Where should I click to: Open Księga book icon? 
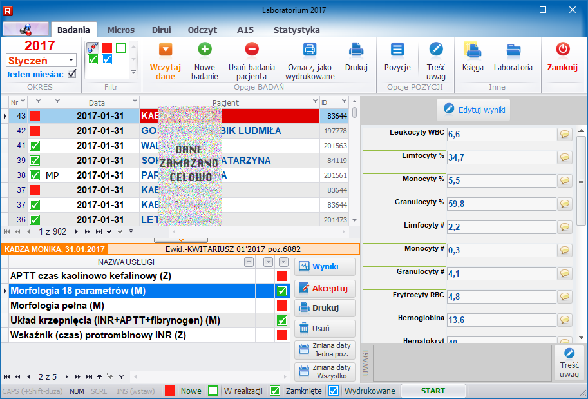click(x=472, y=50)
